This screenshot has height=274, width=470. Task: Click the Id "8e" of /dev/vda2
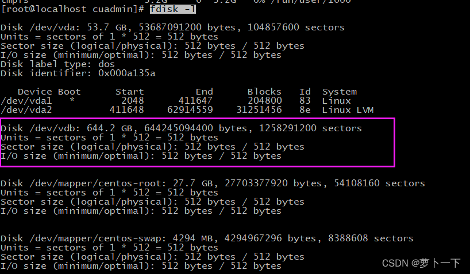[305, 110]
